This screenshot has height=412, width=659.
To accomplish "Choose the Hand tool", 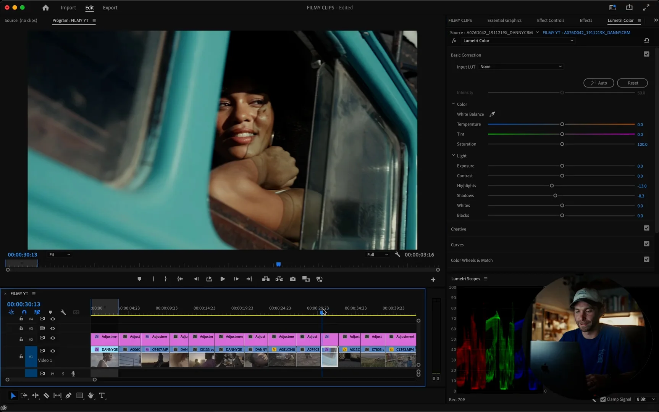I will (x=90, y=396).
